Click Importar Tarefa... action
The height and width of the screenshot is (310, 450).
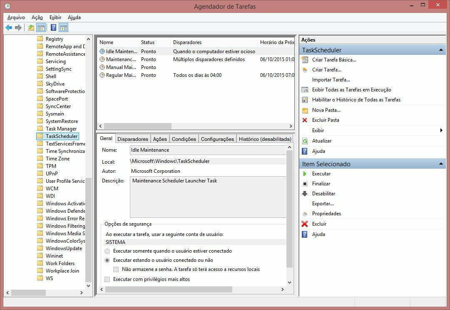pos(331,80)
